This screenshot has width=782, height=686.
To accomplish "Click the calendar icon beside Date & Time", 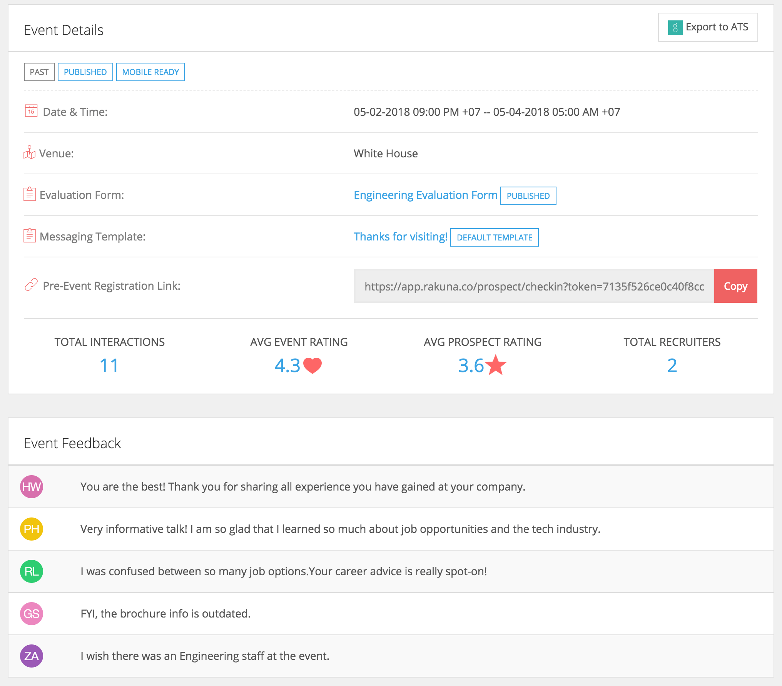I will 31,111.
